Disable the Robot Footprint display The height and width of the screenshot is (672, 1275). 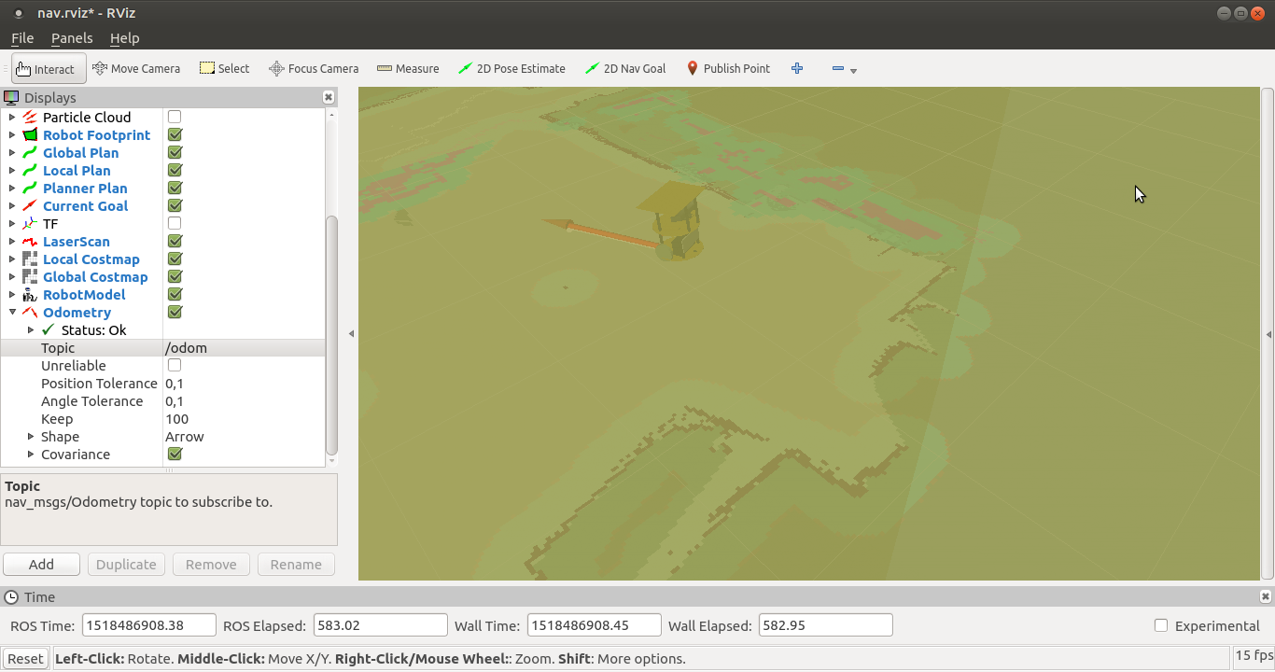(x=175, y=134)
